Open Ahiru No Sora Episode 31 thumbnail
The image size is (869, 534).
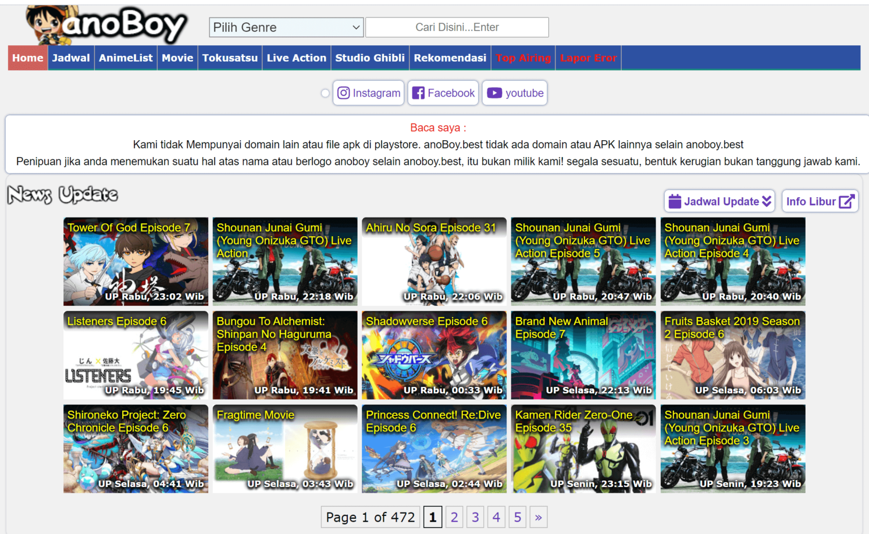(x=434, y=262)
